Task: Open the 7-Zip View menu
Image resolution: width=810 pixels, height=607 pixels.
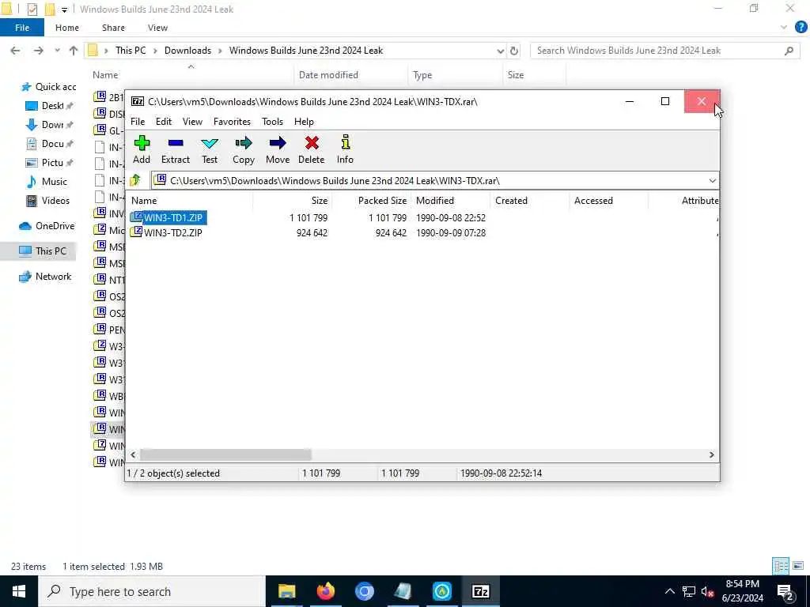Action: pos(192,121)
